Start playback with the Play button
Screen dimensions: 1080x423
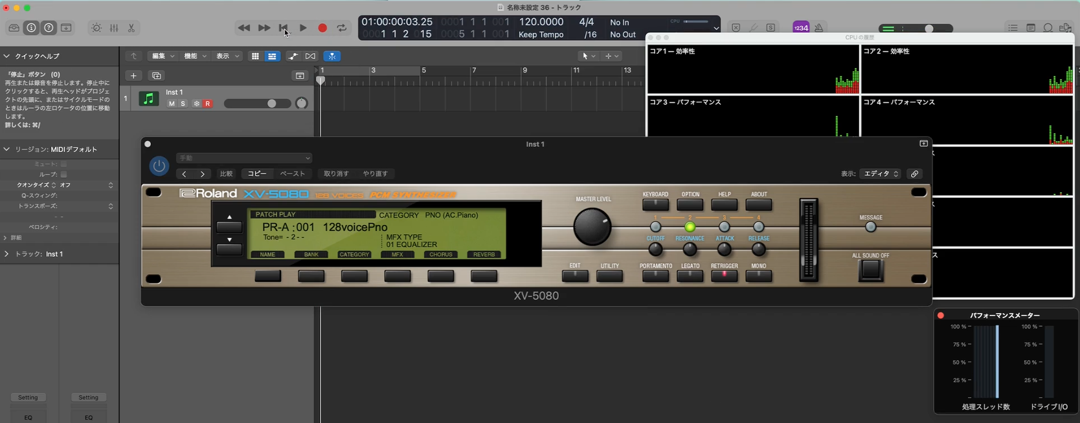303,28
